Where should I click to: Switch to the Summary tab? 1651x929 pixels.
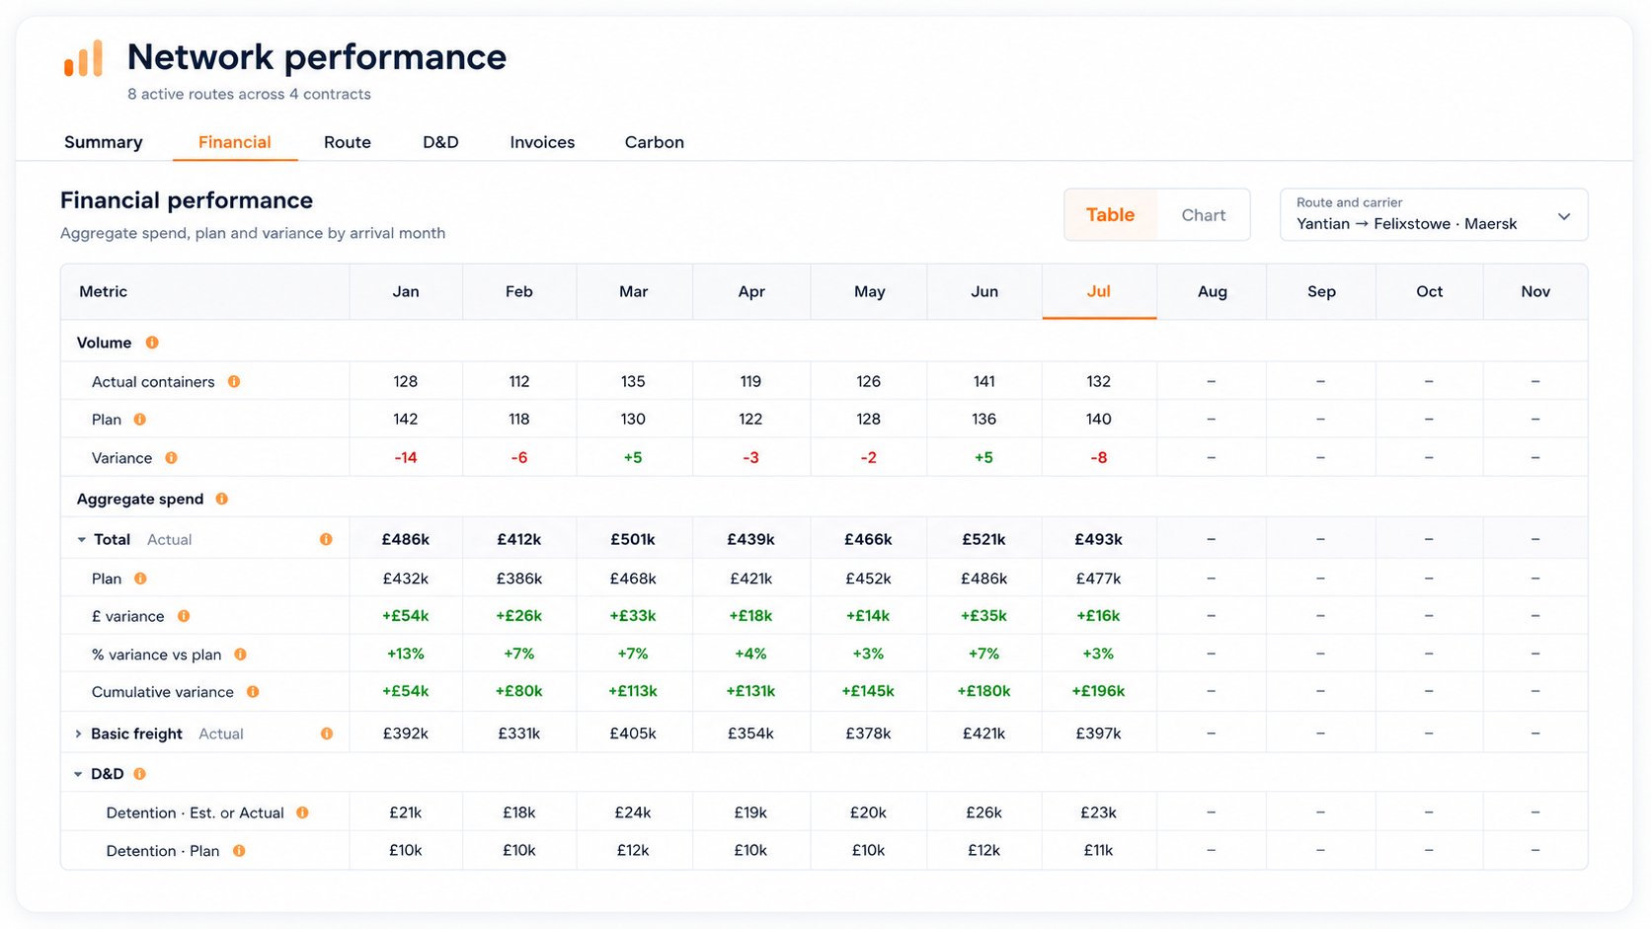click(104, 142)
